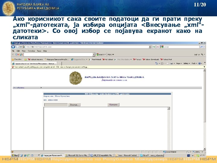Open the Edit menu

click(18, 51)
